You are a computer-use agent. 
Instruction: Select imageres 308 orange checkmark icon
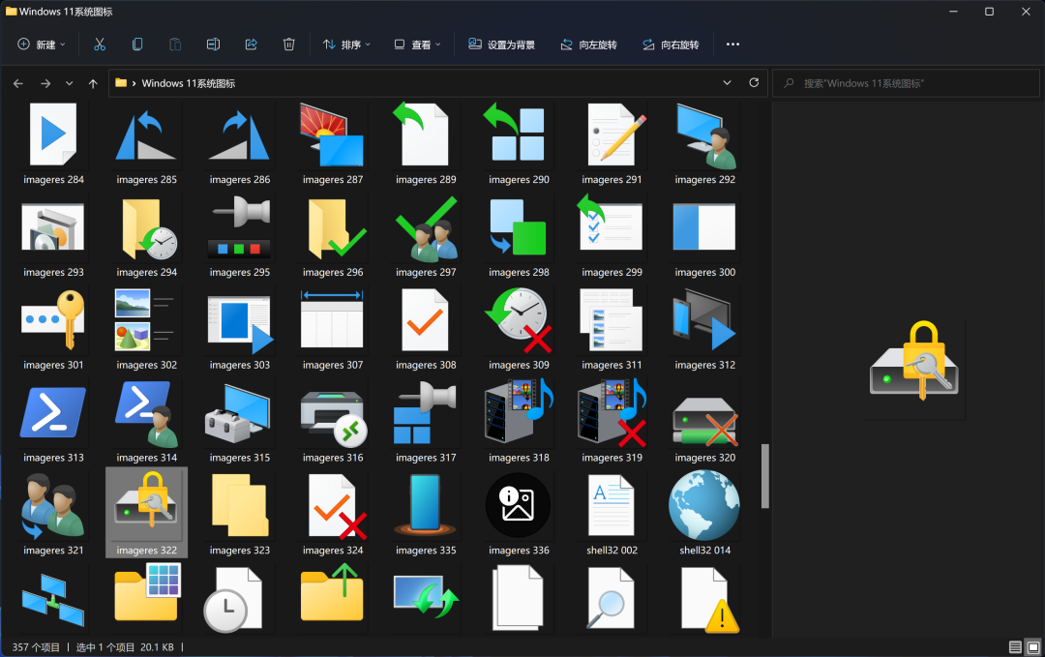point(426,320)
